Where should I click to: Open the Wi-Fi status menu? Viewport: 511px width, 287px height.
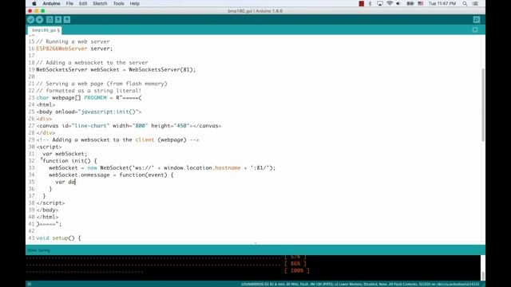point(390,3)
